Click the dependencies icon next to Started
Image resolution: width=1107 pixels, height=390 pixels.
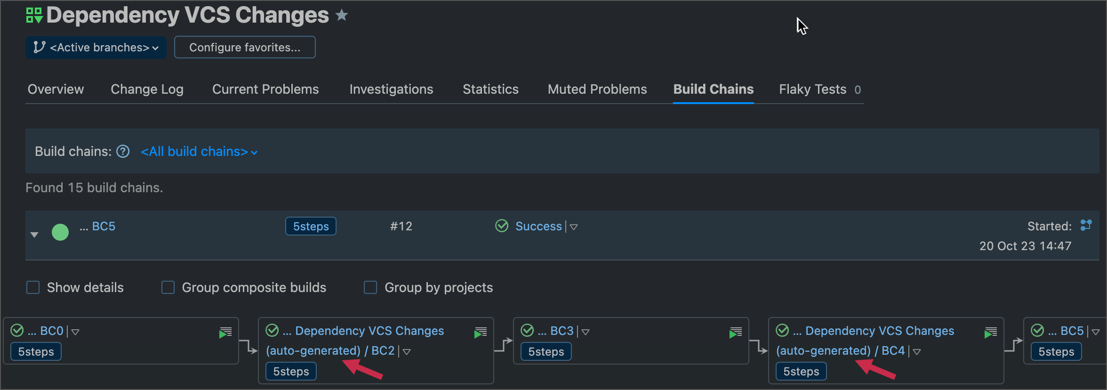(x=1086, y=225)
